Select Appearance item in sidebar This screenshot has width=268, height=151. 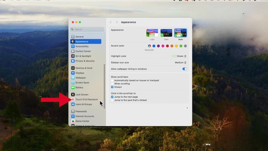click(x=86, y=41)
